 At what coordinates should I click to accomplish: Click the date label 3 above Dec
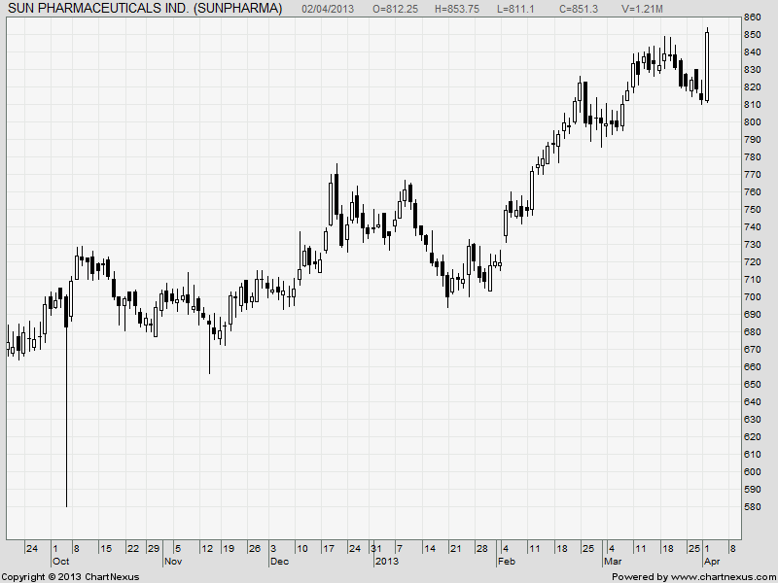point(273,549)
